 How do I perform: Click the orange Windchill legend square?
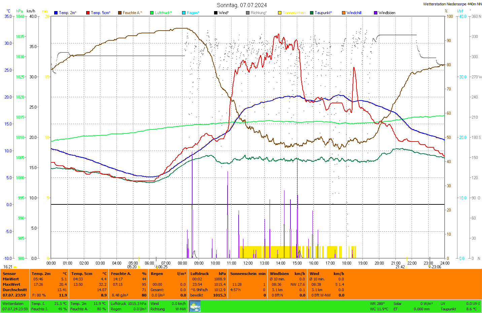pyautogui.click(x=344, y=13)
